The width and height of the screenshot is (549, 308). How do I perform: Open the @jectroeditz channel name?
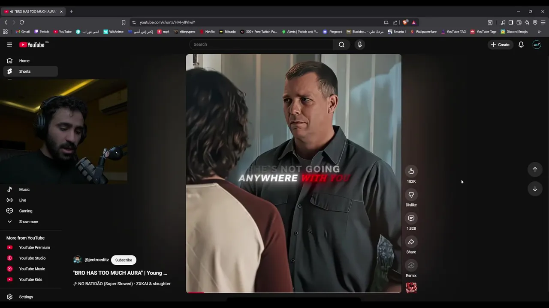tap(97, 260)
